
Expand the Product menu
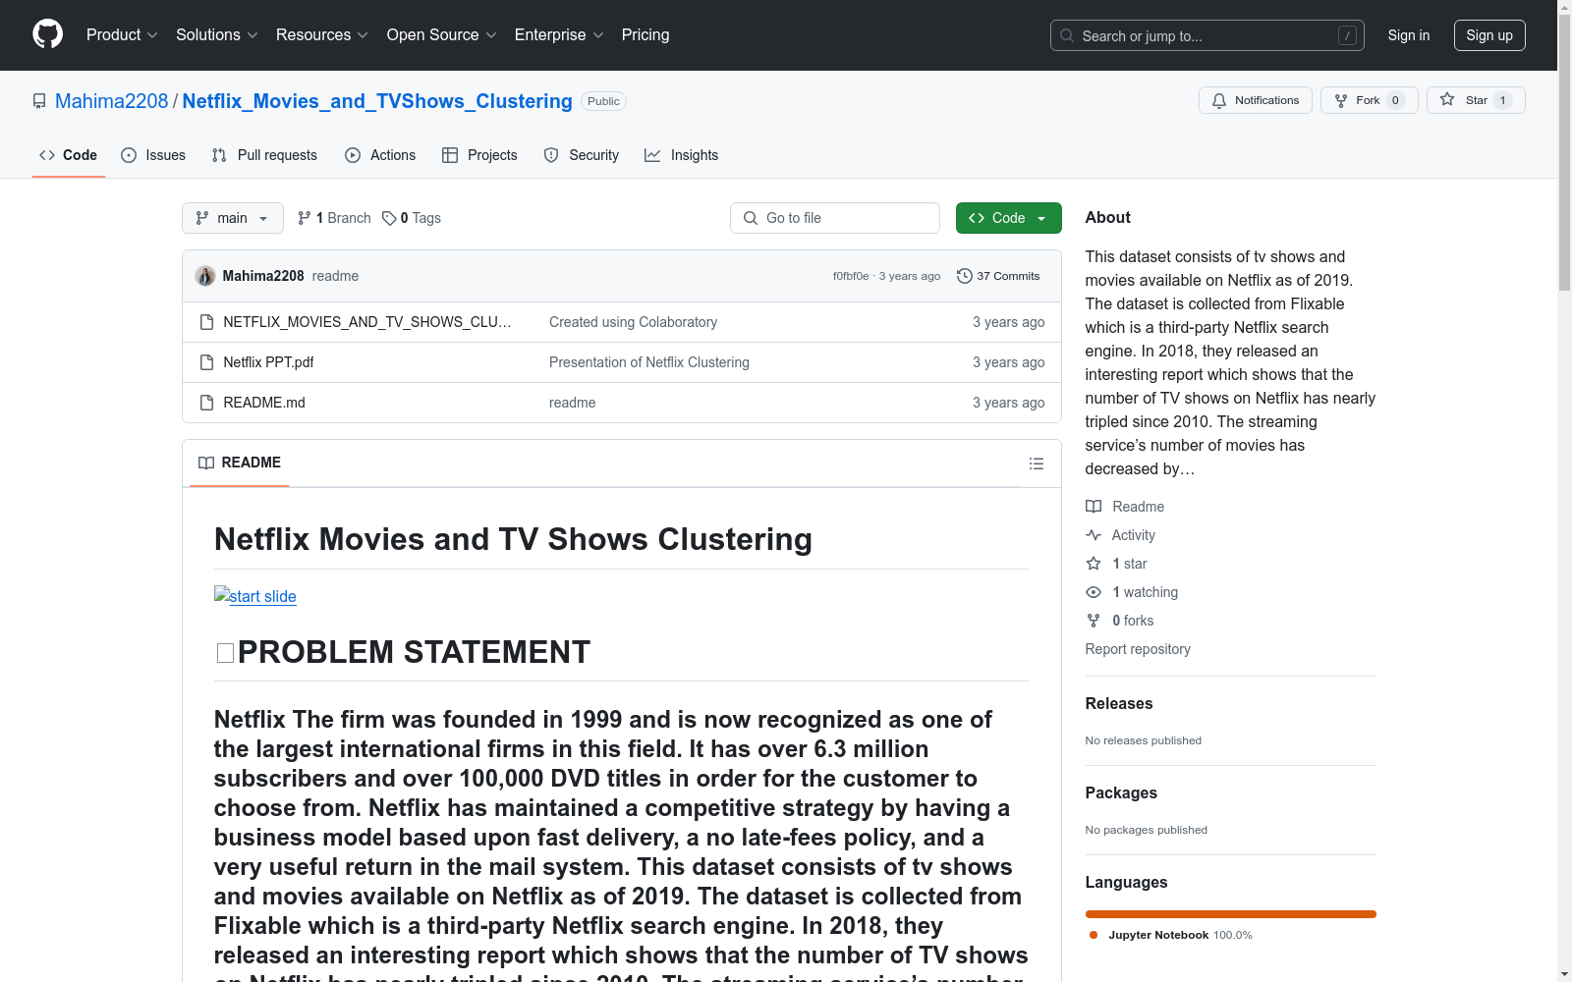[x=122, y=35]
